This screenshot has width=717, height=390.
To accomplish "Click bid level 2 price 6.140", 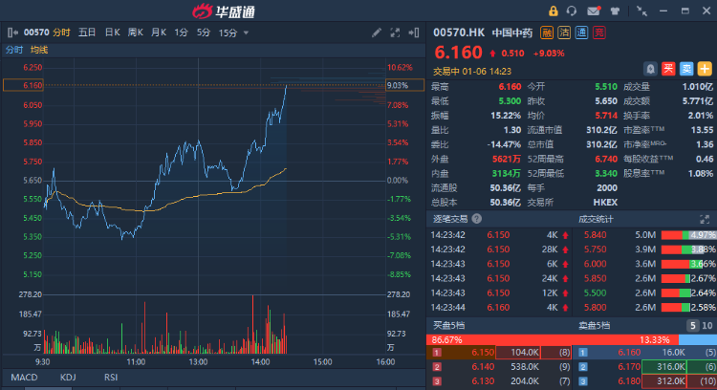I will [x=483, y=367].
